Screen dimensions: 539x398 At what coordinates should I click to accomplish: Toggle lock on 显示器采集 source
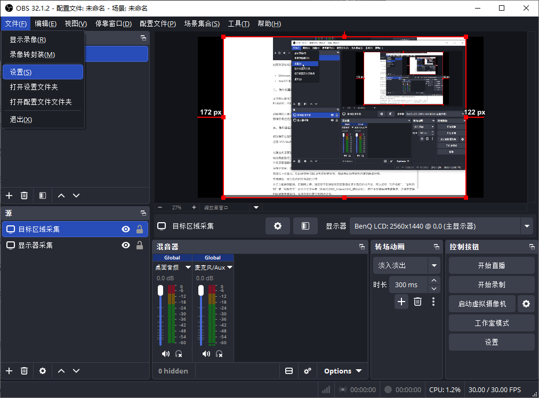point(140,245)
